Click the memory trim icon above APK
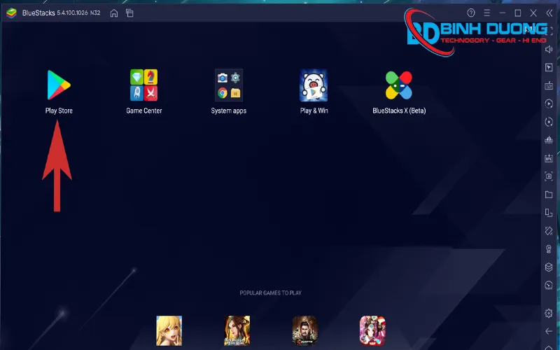The image size is (560, 350). coord(549,140)
